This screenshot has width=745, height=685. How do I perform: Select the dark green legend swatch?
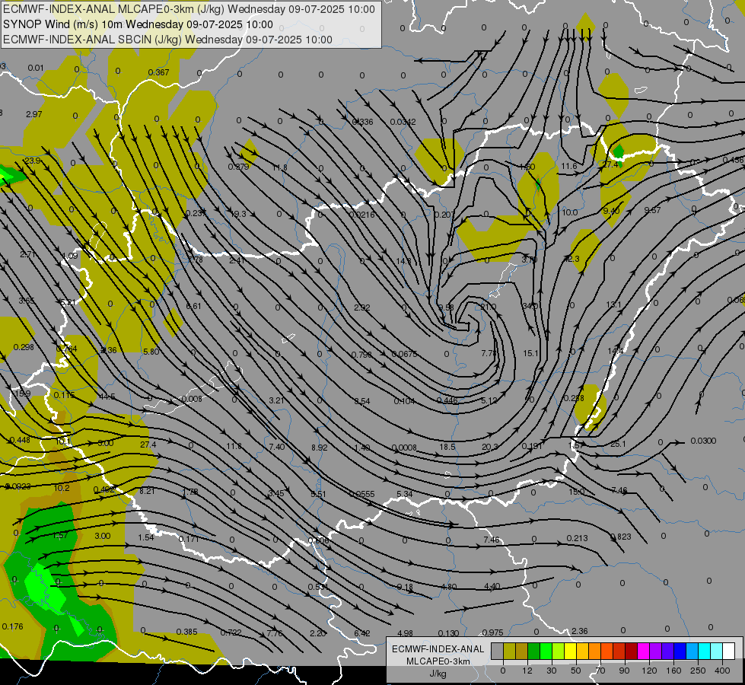(x=534, y=652)
